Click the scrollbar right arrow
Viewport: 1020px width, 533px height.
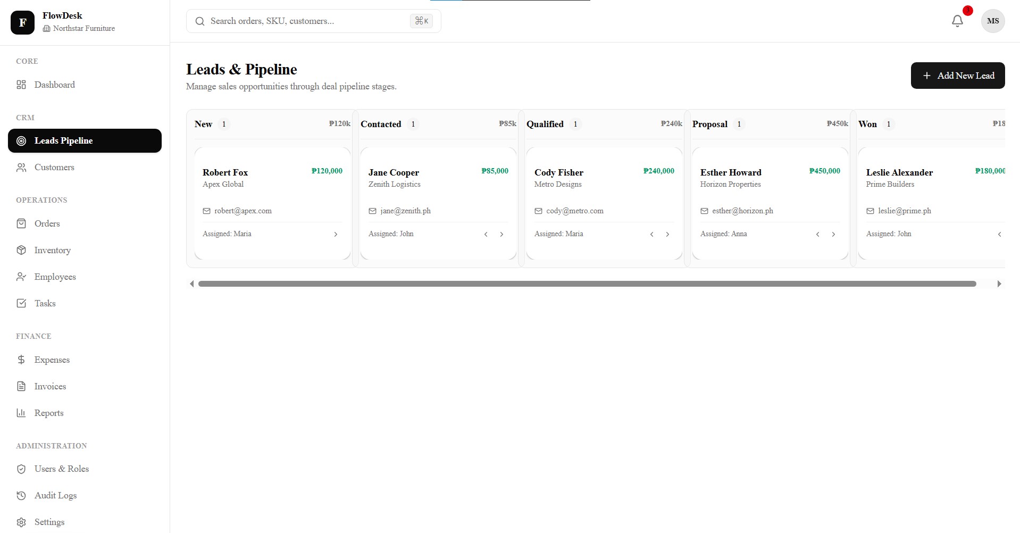click(999, 284)
